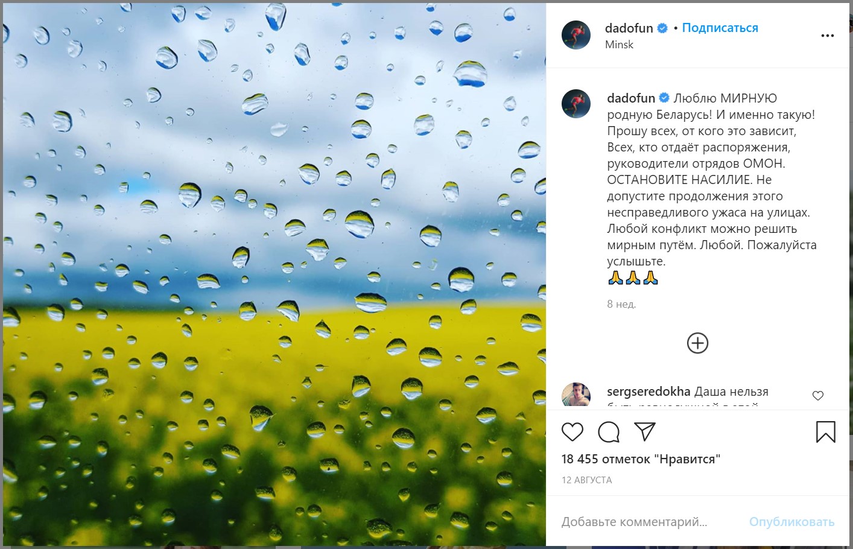Viewport: 853px width, 549px height.
Task: Click the Подписаться follow link
Action: (720, 28)
